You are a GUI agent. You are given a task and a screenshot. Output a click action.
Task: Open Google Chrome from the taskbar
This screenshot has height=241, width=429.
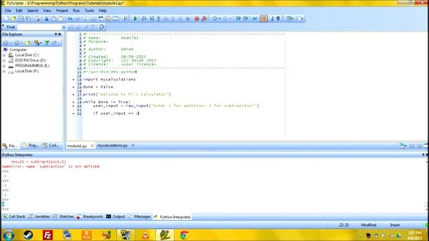184,235
